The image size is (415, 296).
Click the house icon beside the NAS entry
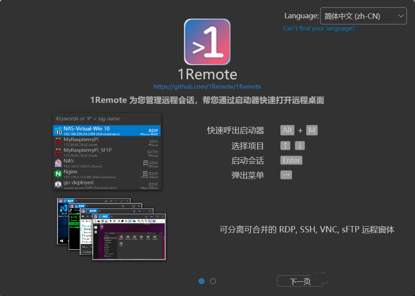[58, 163]
